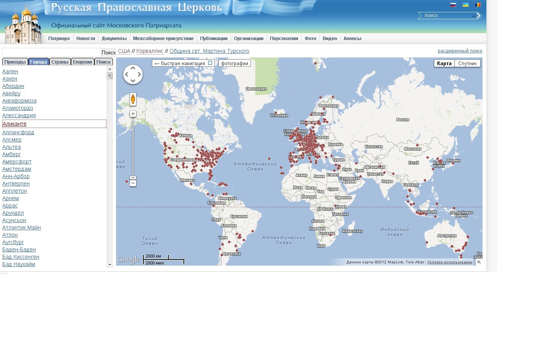This screenshot has width=555, height=347.
Task: Click the orange Street View pegman
Action: click(133, 99)
